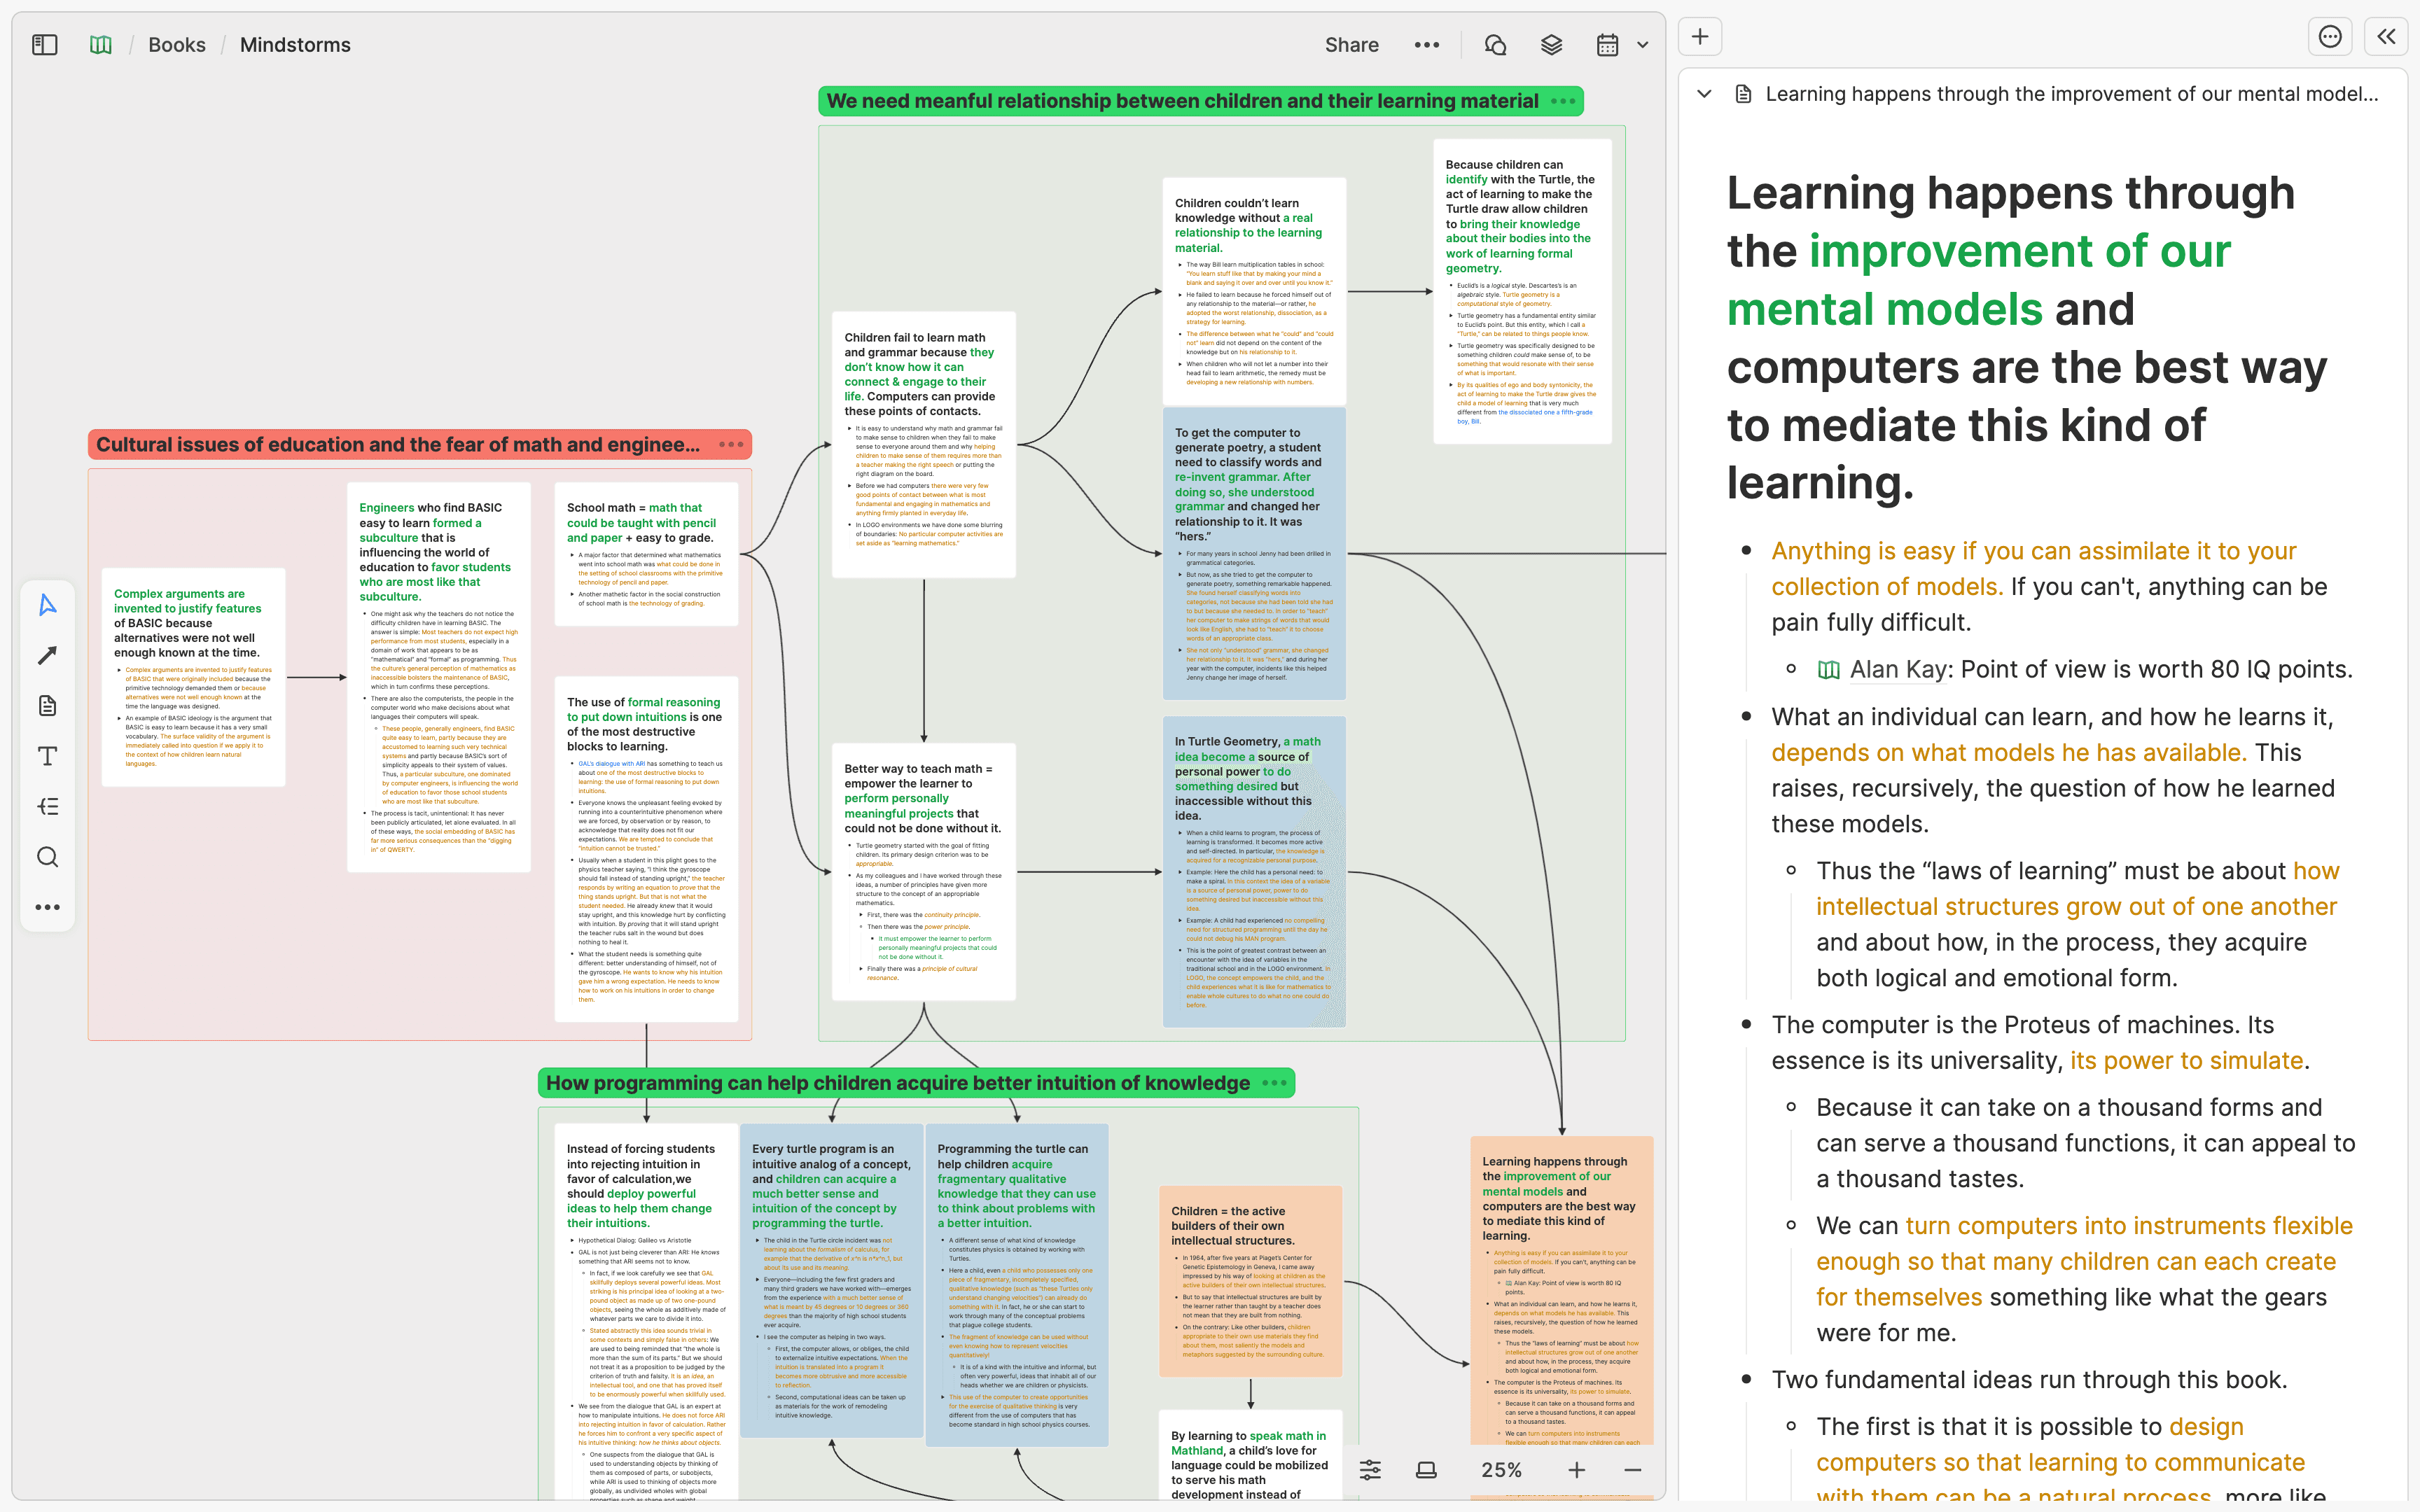The image size is (2420, 1512).
Task: Open the comments panel
Action: click(1494, 44)
